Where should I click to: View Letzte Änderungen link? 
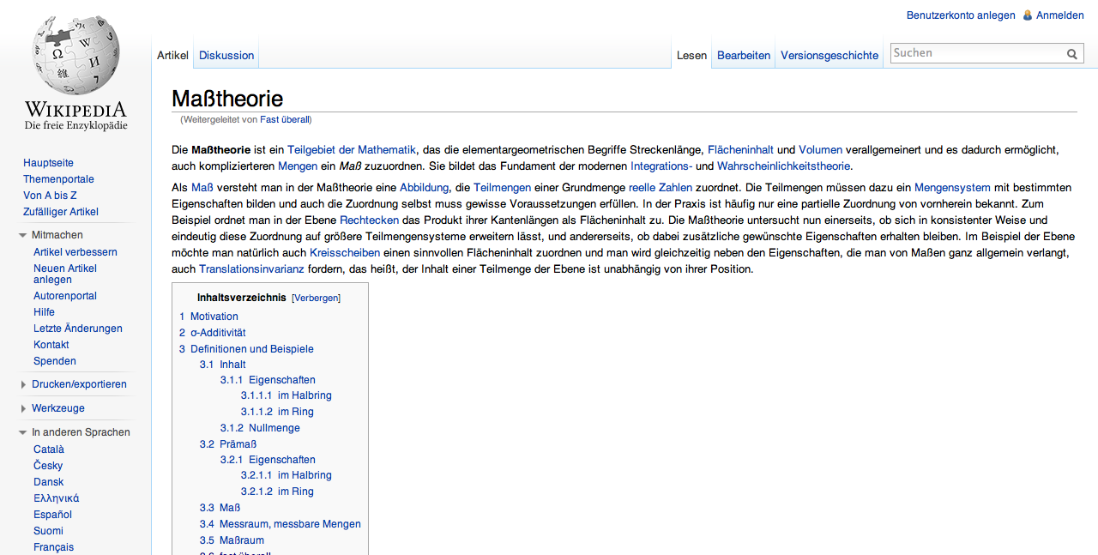click(x=78, y=329)
